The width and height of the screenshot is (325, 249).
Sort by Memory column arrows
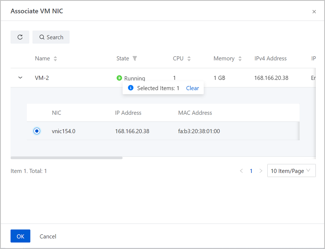(x=240, y=59)
